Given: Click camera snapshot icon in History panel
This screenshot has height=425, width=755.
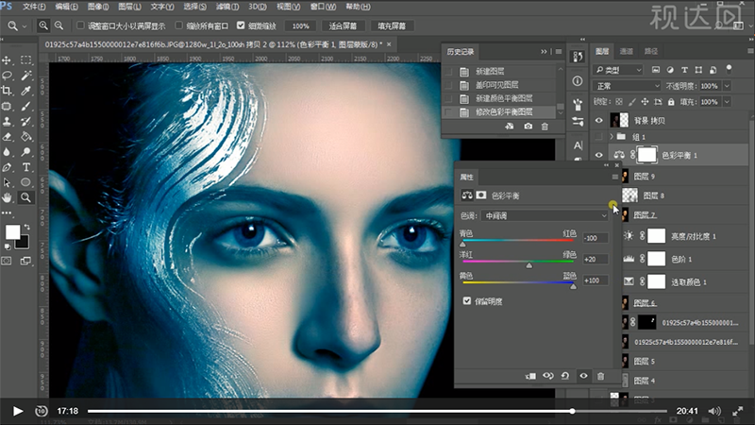Looking at the screenshot, I should coord(528,127).
